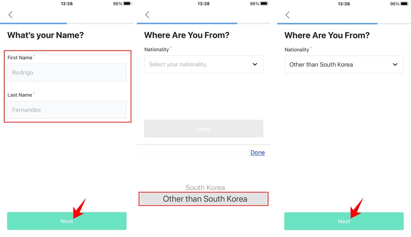The image size is (411, 237).
Task: Click chevron in empty "Select your nationality" field
Action: (x=255, y=65)
